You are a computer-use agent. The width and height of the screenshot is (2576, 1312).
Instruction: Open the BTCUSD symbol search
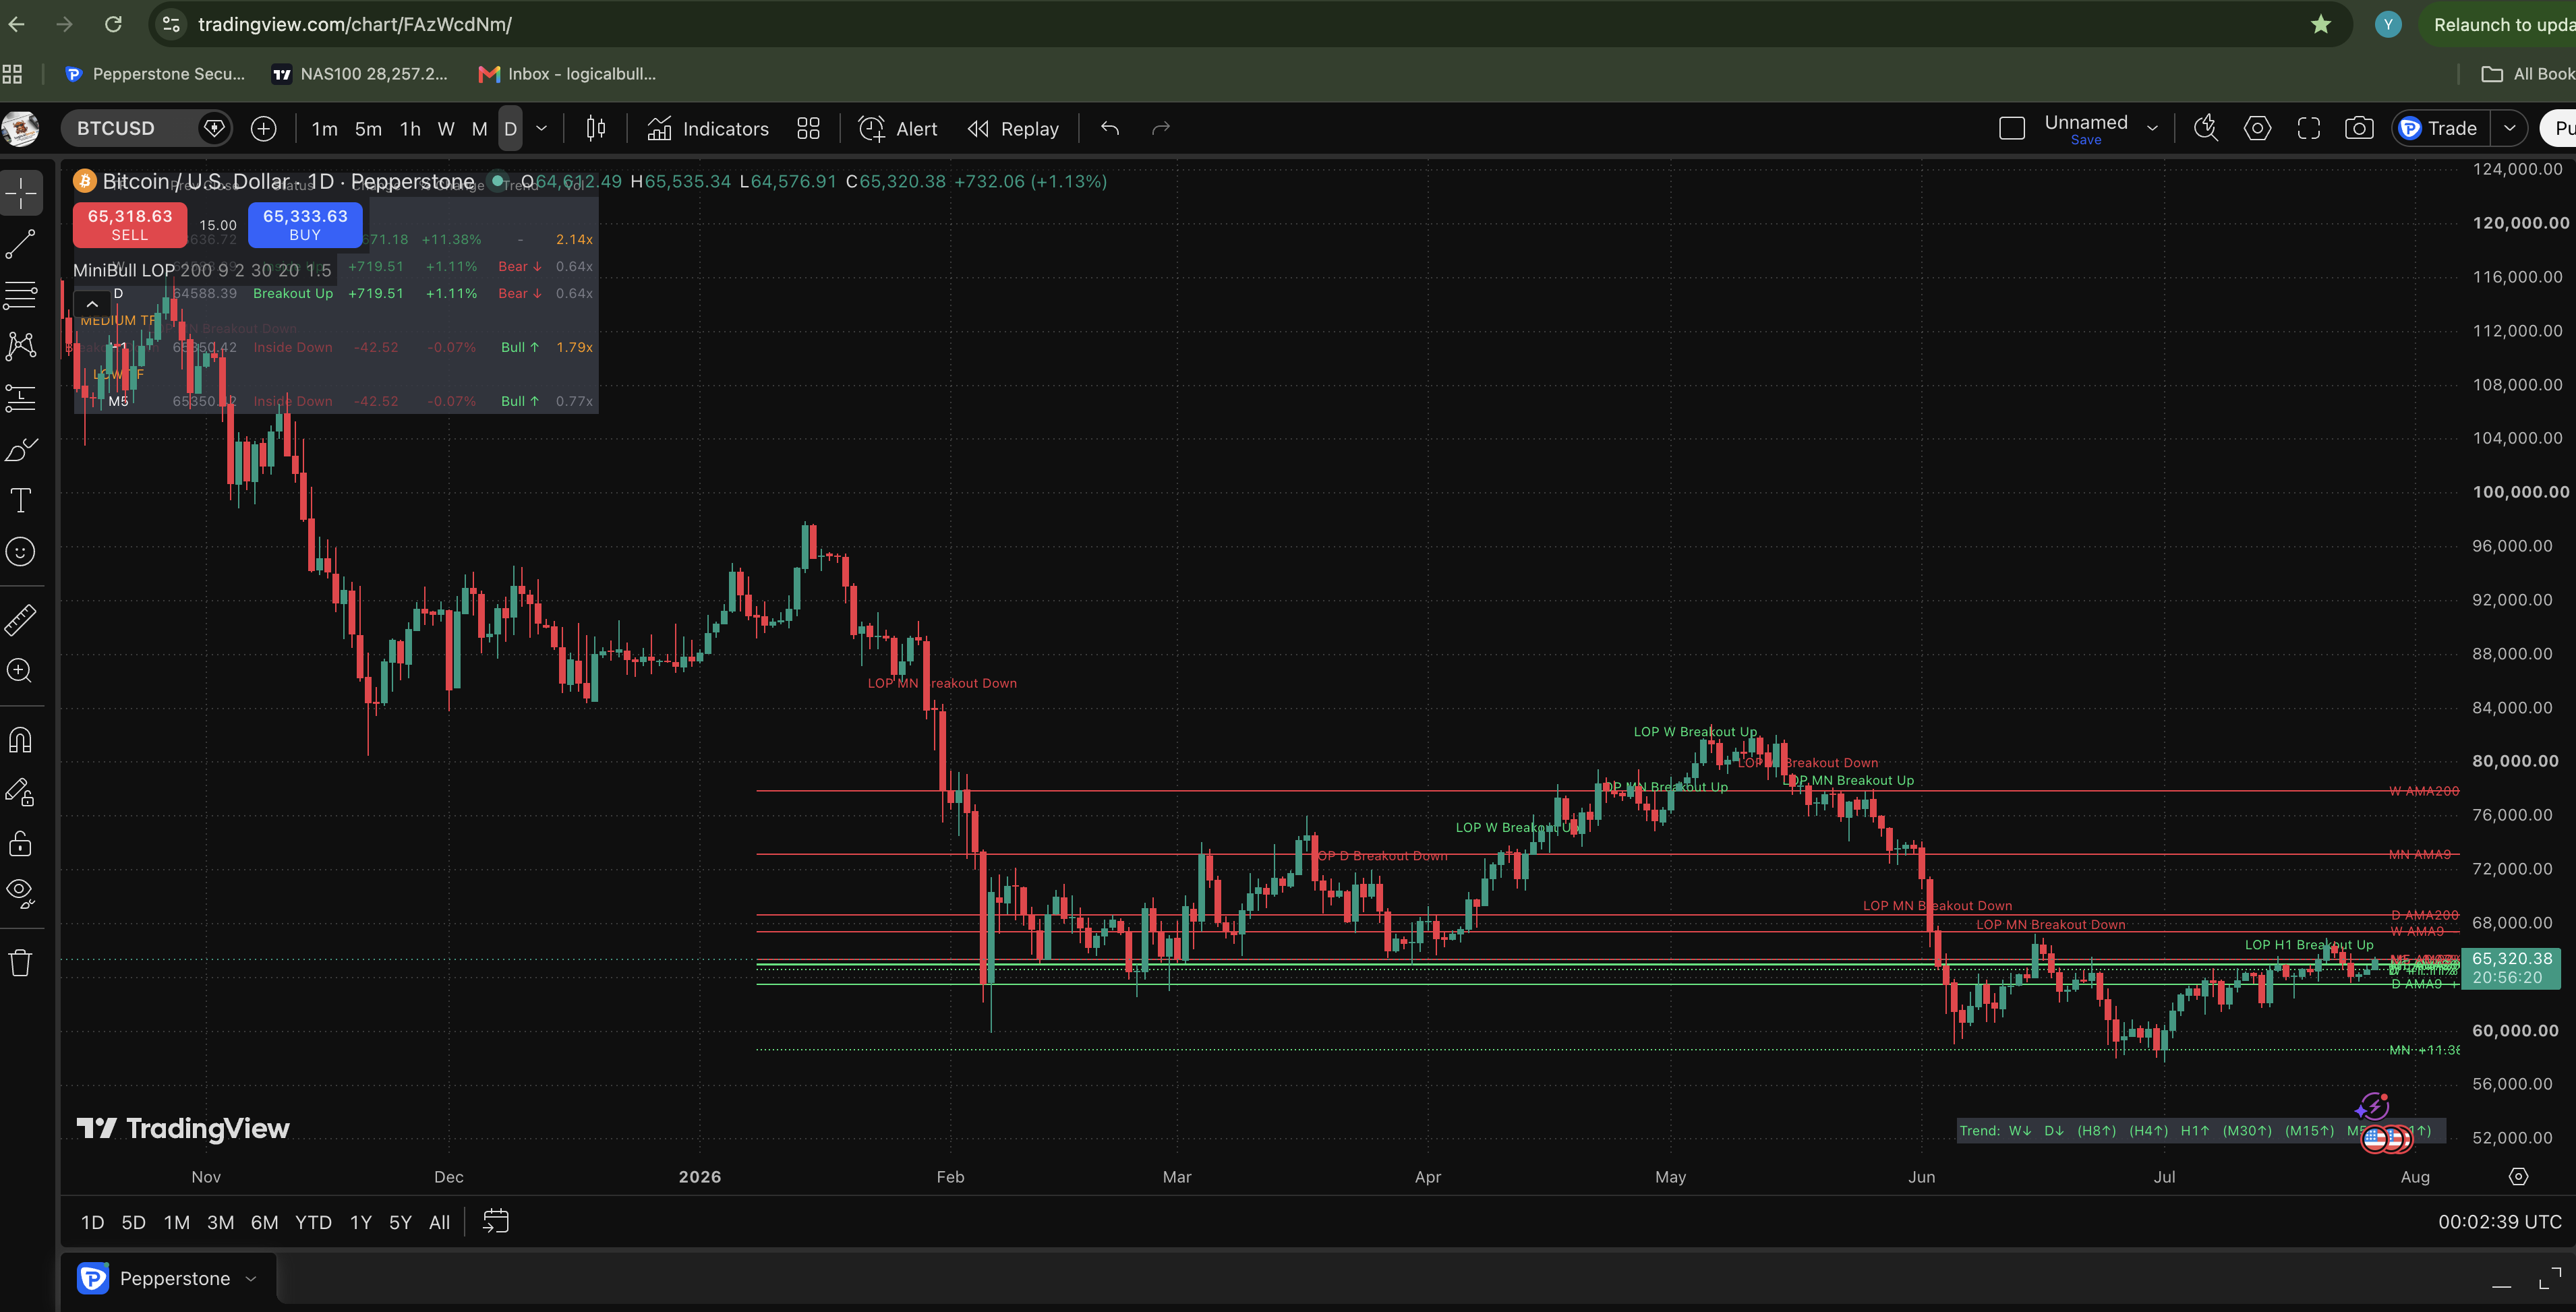pyautogui.click(x=130, y=129)
